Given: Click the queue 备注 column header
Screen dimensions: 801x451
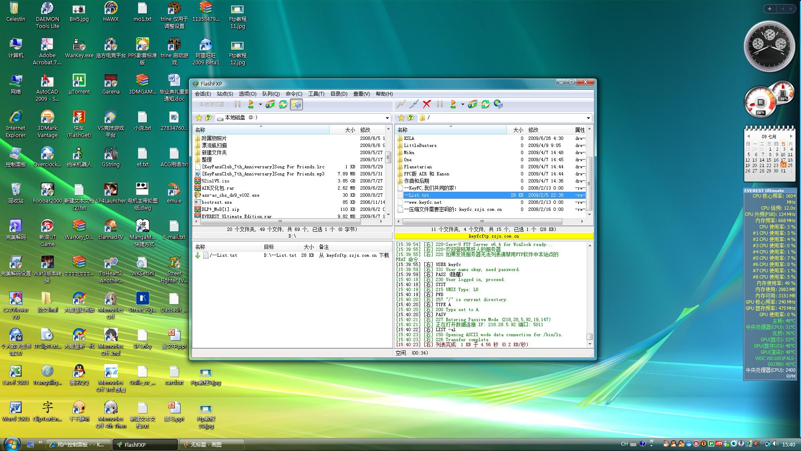Looking at the screenshot, I should coord(354,247).
